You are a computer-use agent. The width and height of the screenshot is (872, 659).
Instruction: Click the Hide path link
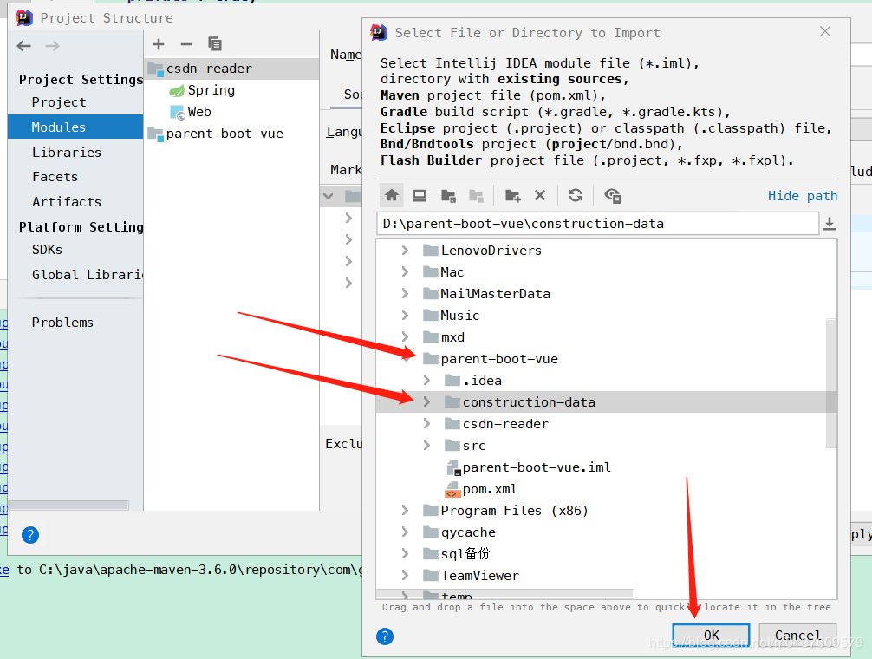pos(803,196)
